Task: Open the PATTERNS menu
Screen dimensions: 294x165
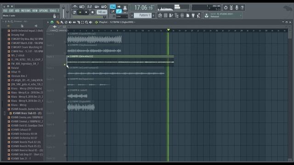Action: 26,11
